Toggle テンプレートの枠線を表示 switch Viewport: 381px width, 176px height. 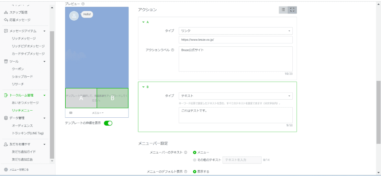(x=108, y=123)
